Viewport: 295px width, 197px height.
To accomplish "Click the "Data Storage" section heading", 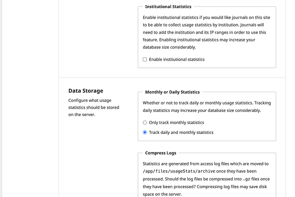I will click(x=86, y=91).
